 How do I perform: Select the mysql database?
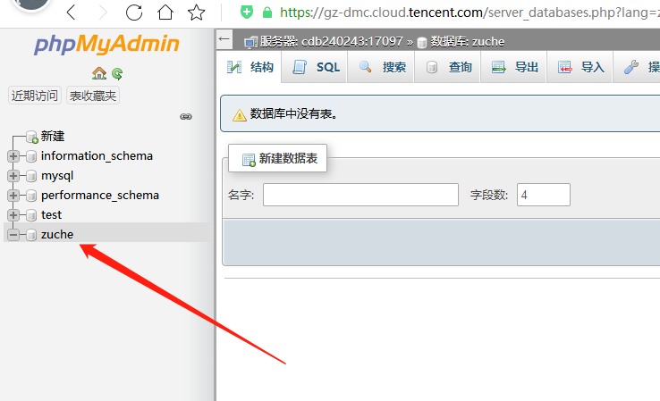pyautogui.click(x=57, y=176)
